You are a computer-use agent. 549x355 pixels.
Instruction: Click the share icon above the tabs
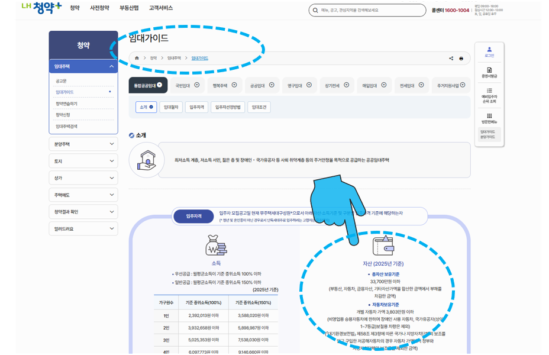tap(450, 57)
